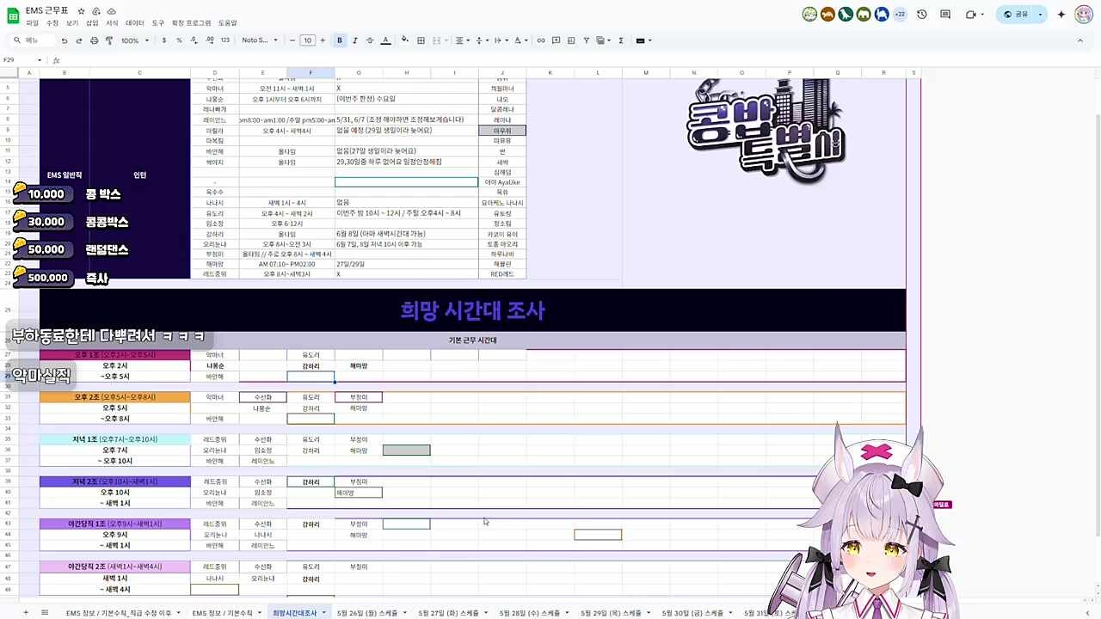1101x619 pixels.
Task: Decrease decimal places
Action: coord(194,40)
